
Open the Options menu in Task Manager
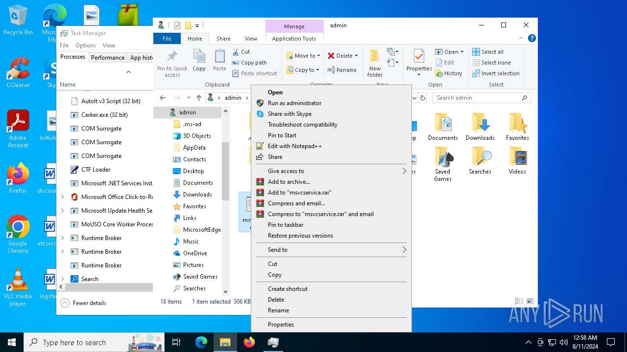point(86,45)
